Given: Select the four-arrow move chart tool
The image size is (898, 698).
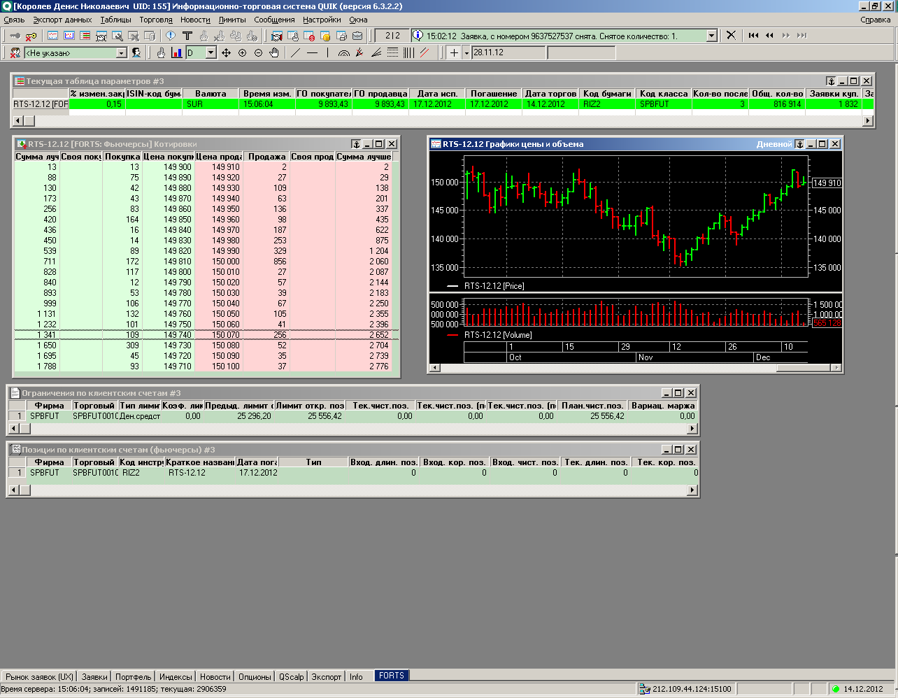Looking at the screenshot, I should 226,52.
